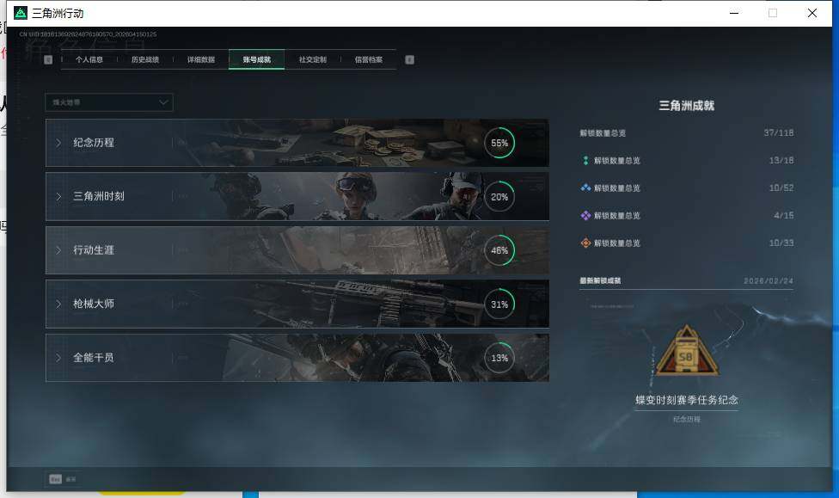Image resolution: width=839 pixels, height=498 pixels.
Task: Click the 2026/02/24 unlock date
Action: [x=769, y=280]
